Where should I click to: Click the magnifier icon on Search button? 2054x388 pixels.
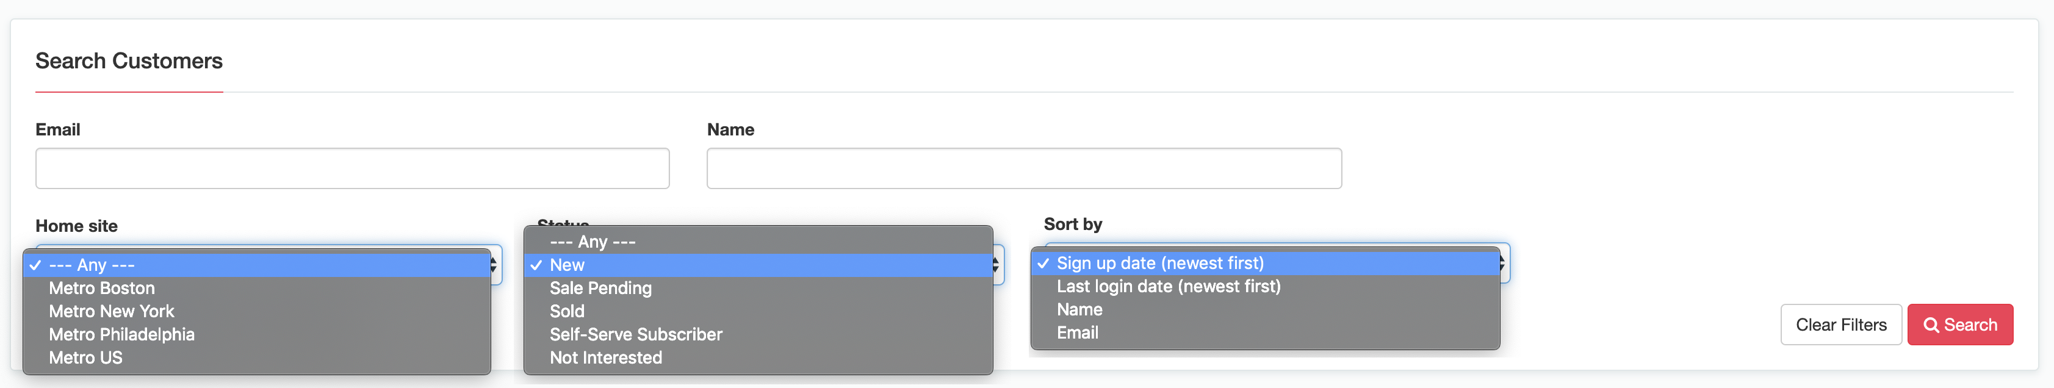[1931, 325]
